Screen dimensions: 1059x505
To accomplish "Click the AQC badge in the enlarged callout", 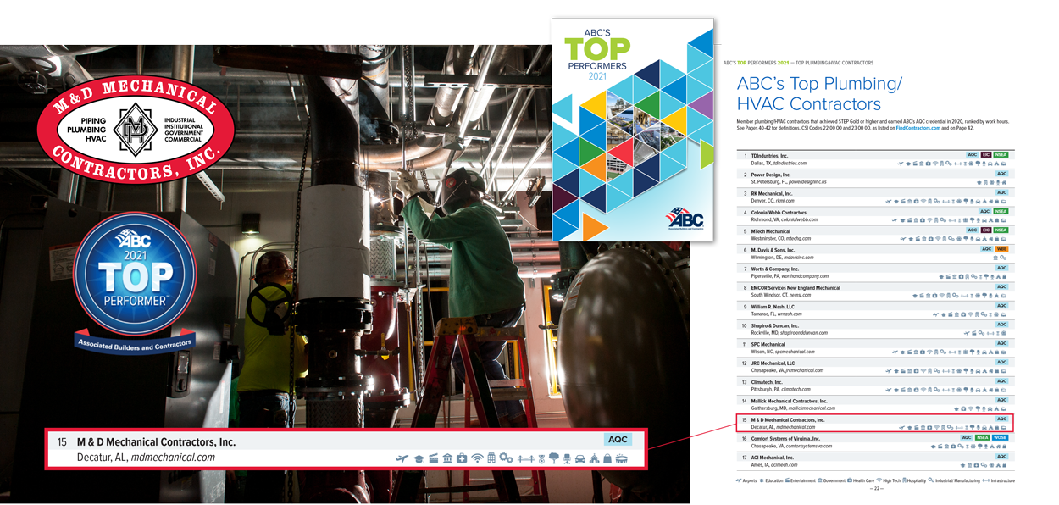I will (618, 440).
